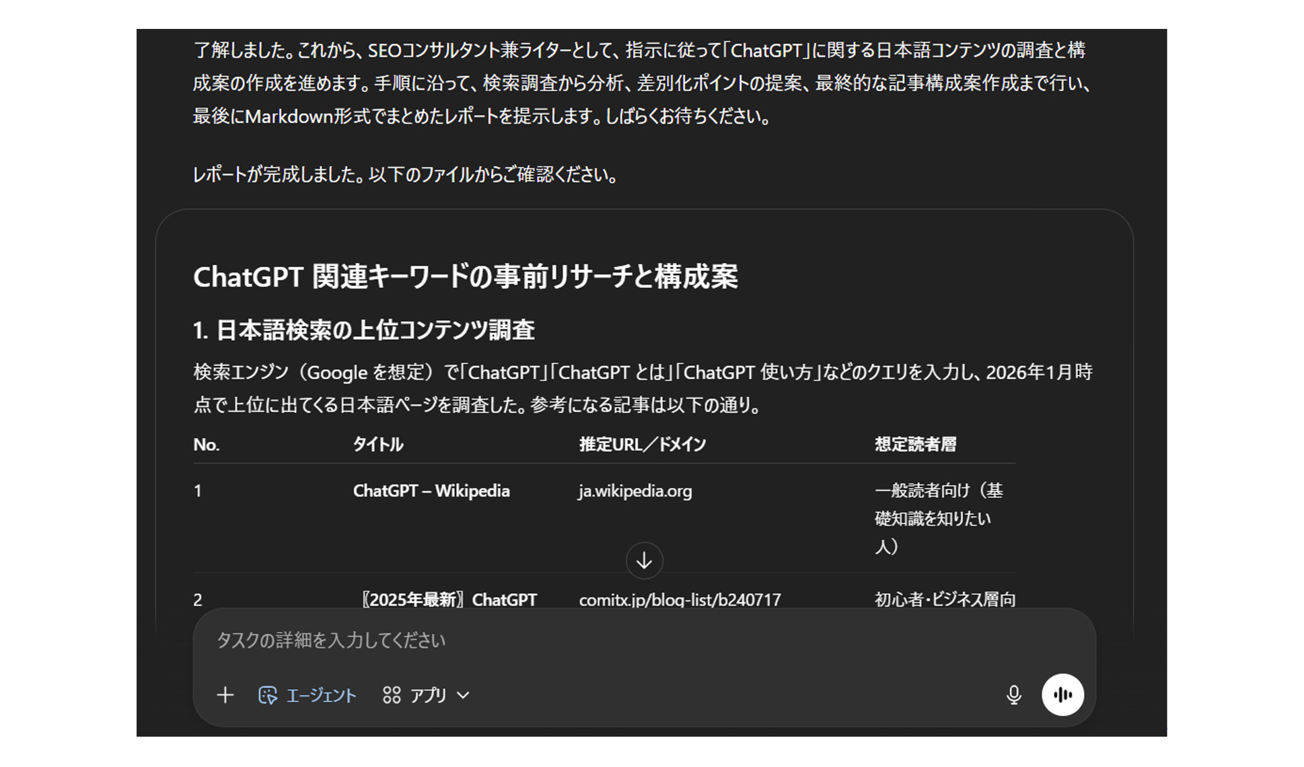1304x767 pixels.
Task: Click the agent cursor icon next to エージェント
Action: coord(270,695)
